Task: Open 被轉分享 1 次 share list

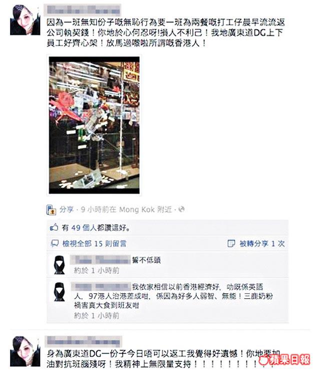Action: (262, 244)
